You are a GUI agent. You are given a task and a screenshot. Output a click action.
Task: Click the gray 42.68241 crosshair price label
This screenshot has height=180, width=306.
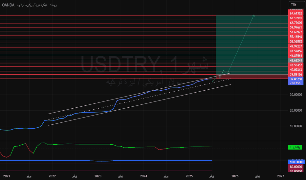pyautogui.click(x=295, y=60)
